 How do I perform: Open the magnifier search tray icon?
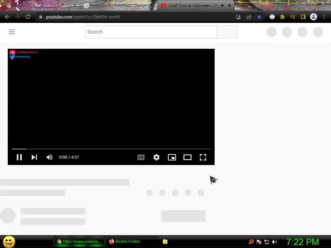tap(251, 242)
